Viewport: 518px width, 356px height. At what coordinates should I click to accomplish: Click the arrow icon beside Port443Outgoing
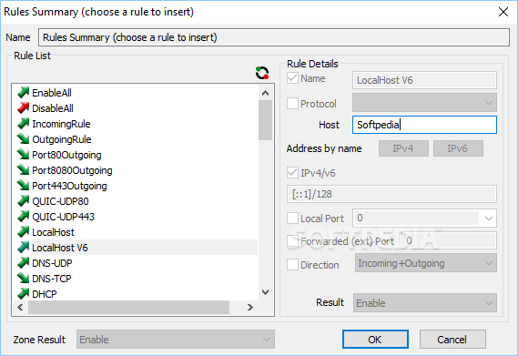pyautogui.click(x=24, y=186)
